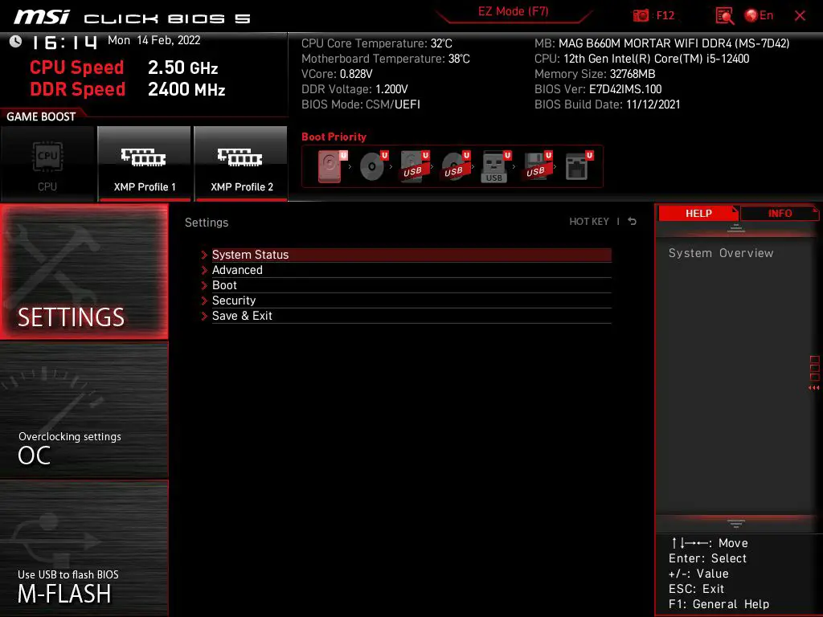Select the hard disk boot priority icon
The height and width of the screenshot is (617, 823).
(x=331, y=165)
